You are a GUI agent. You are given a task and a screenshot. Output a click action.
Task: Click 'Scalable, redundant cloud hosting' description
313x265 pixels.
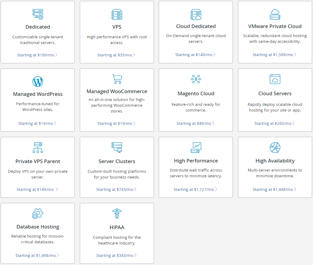pyautogui.click(x=275, y=39)
